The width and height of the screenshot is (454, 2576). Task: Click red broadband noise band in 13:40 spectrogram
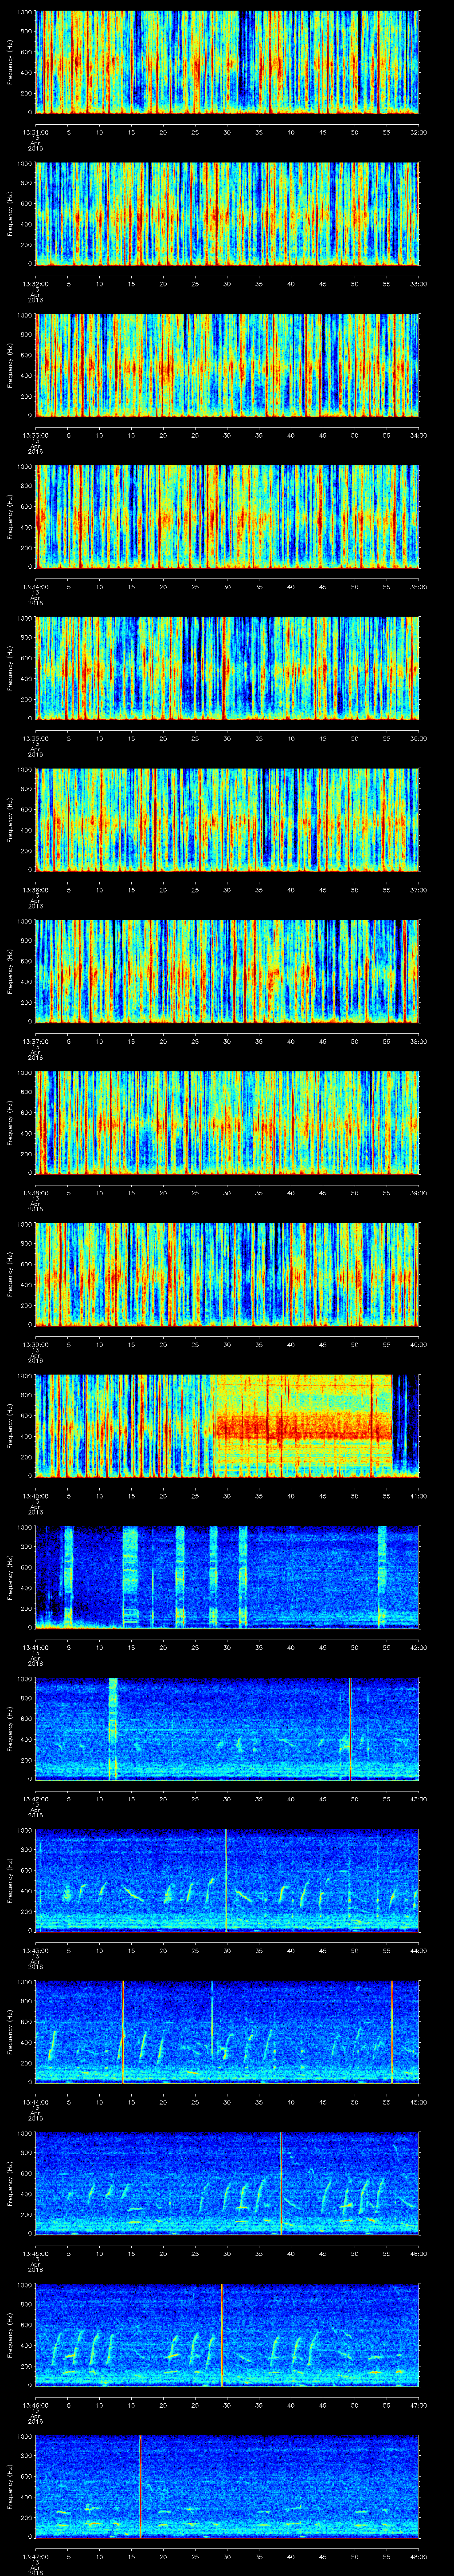[303, 1427]
